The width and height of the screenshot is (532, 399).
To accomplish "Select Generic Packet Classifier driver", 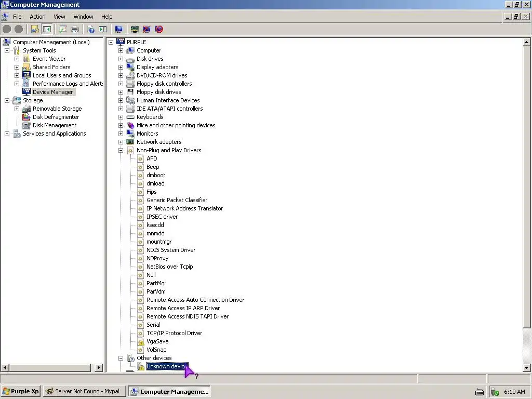I will tap(177, 200).
